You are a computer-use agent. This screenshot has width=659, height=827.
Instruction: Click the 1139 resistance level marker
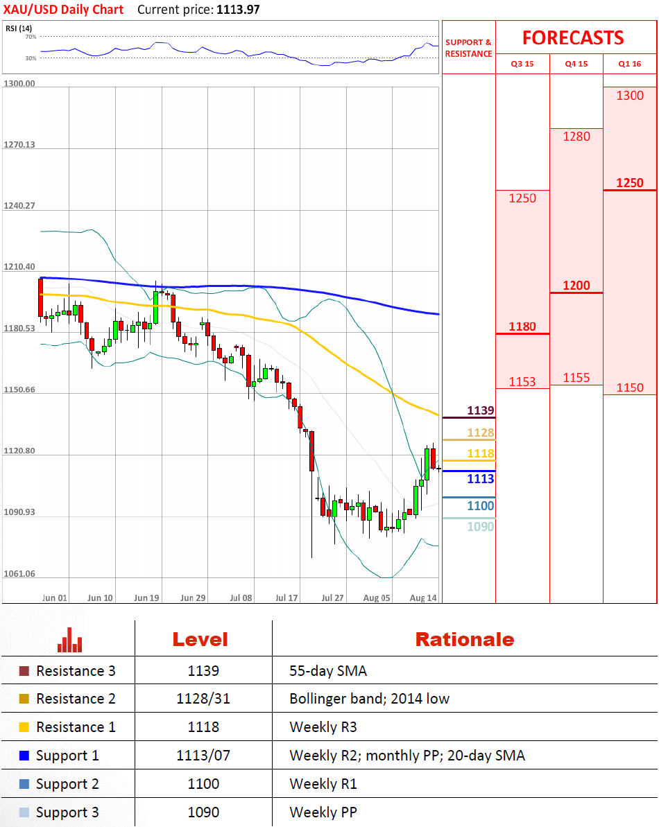coord(481,411)
